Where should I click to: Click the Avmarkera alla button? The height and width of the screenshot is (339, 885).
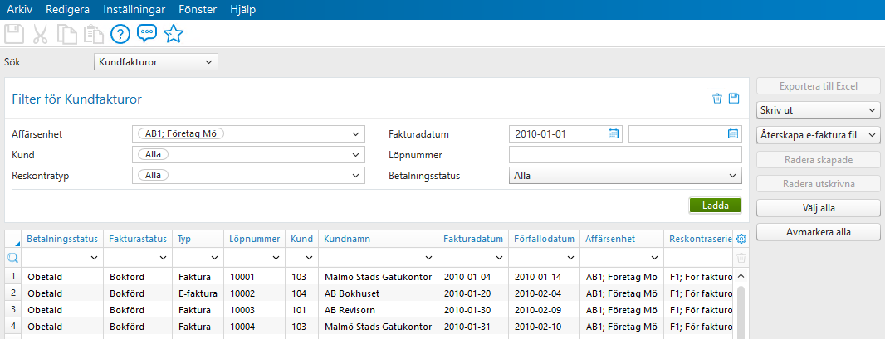818,231
